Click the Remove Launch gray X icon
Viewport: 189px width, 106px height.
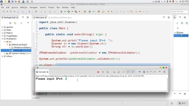click(103, 72)
